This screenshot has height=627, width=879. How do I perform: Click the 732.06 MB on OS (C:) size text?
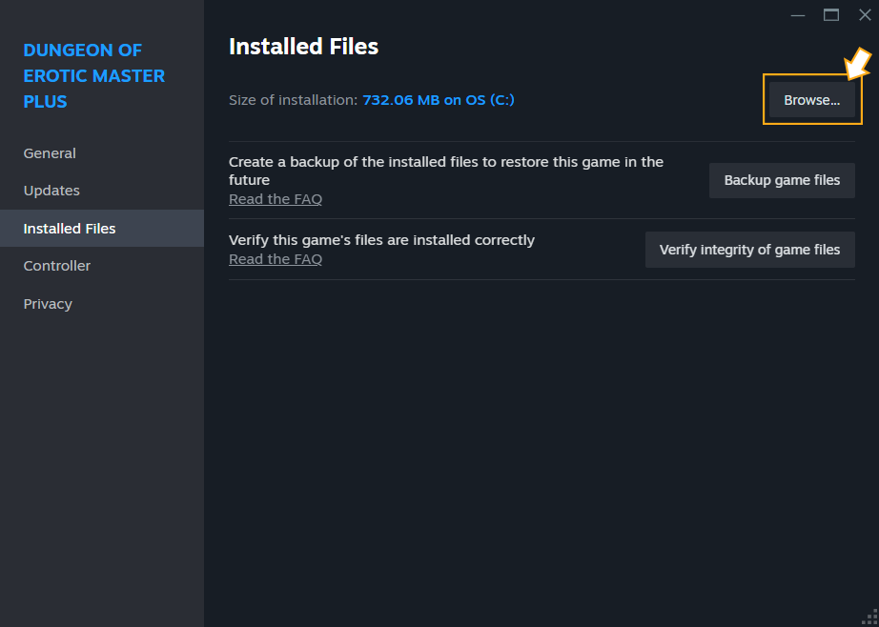point(439,100)
